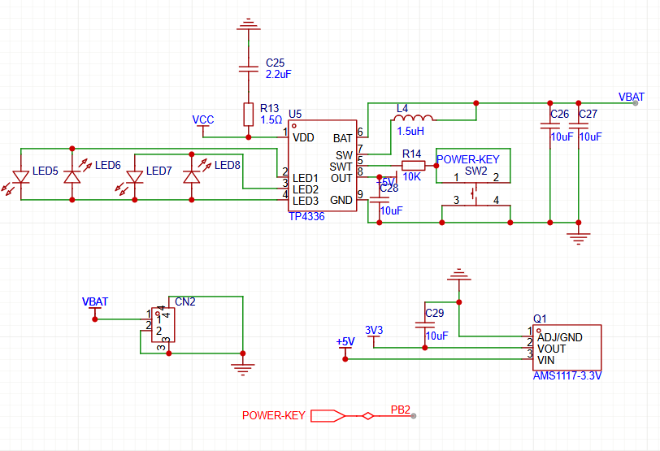This screenshot has width=660, height=451.
Task: Select the C27 capacitor symbol
Action: point(579,127)
